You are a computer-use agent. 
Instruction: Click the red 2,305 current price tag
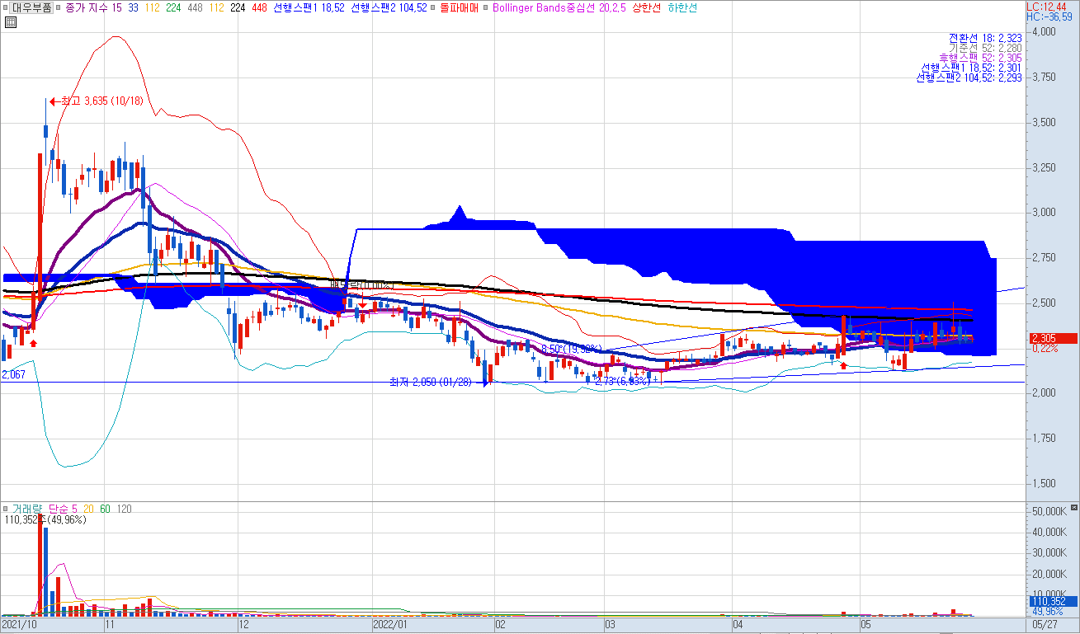pyautogui.click(x=1053, y=338)
